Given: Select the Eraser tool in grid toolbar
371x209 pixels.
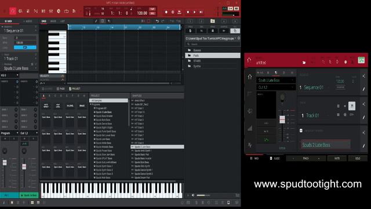Looking at the screenshot, I should point(109,21).
